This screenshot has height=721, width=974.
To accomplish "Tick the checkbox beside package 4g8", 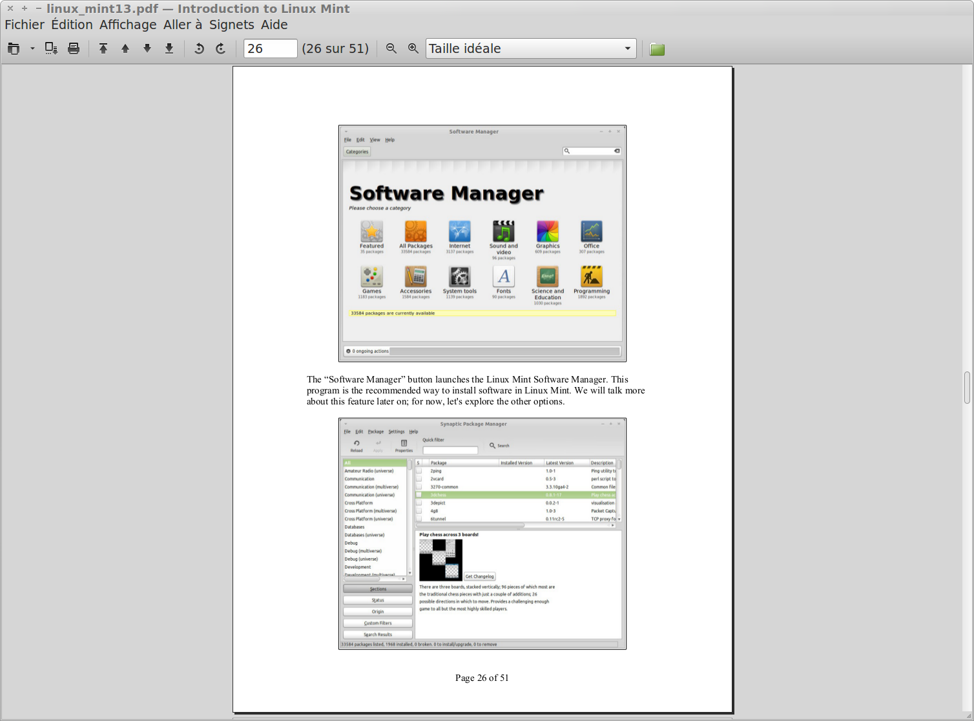I will pos(419,511).
